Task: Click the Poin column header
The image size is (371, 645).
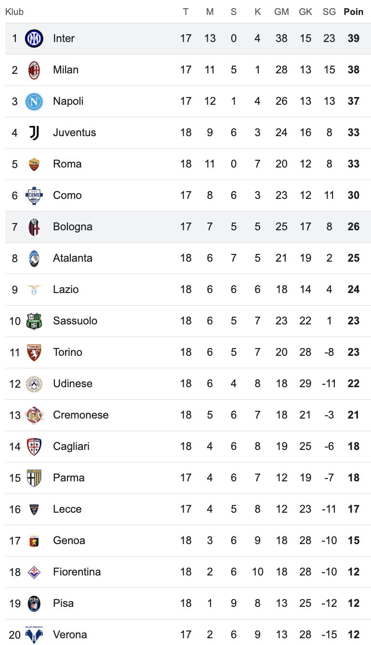Action: pos(353,12)
